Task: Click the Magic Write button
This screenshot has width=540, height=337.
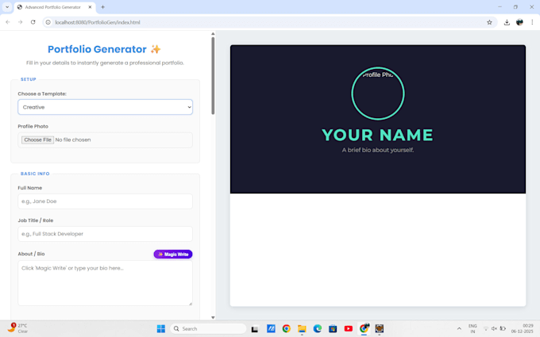Action: coord(173,254)
